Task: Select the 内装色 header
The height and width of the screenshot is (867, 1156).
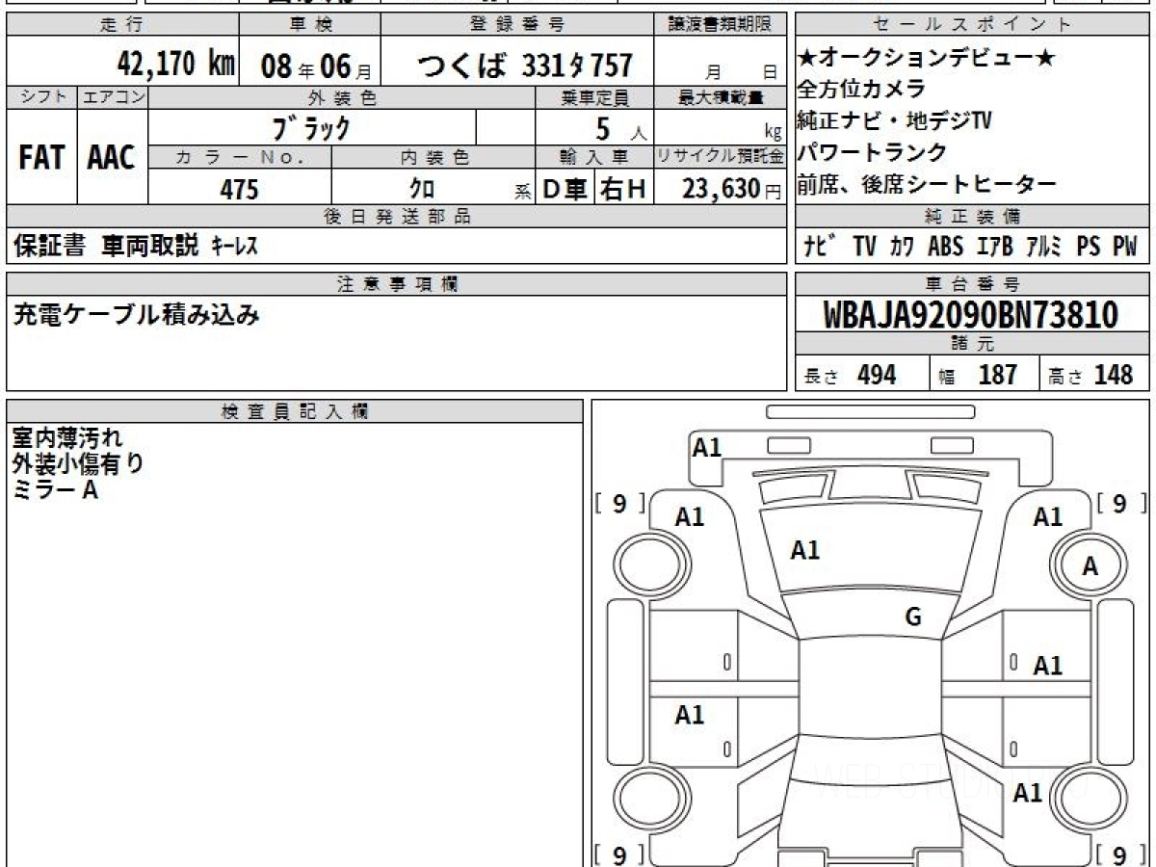Action: coord(433,157)
